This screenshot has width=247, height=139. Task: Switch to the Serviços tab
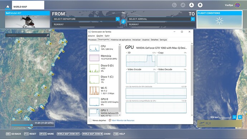tap(163, 40)
